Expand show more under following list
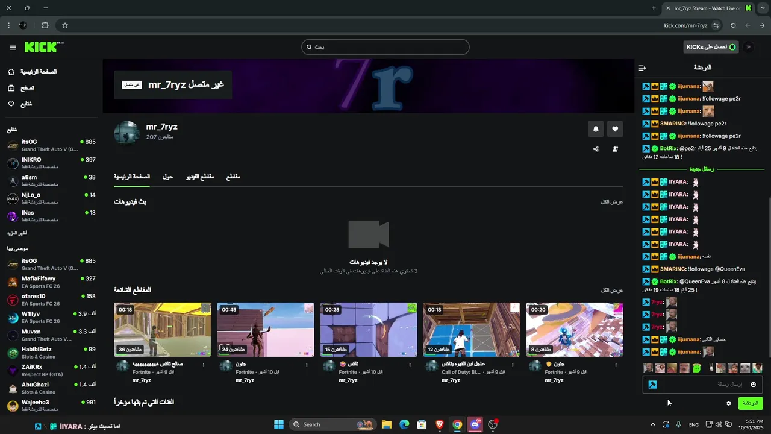 click(17, 233)
